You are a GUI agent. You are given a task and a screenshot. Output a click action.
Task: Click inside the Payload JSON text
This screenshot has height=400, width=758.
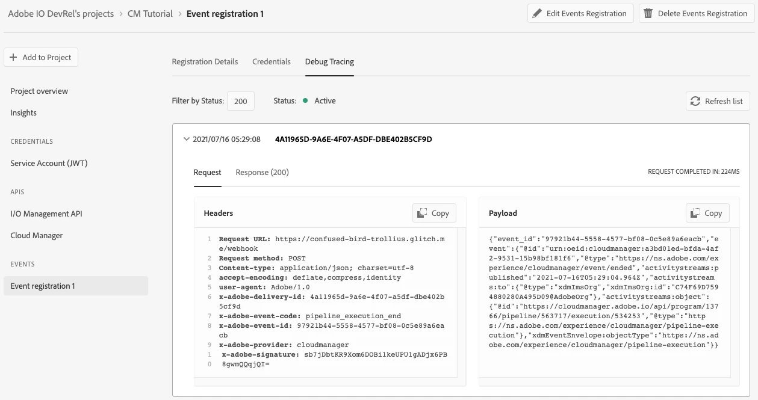[x=604, y=292]
